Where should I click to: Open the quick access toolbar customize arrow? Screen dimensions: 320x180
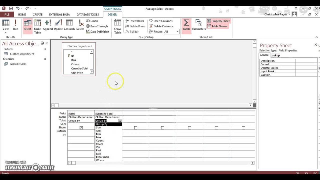(x=35, y=8)
